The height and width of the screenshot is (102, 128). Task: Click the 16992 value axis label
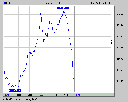coord(120,15)
